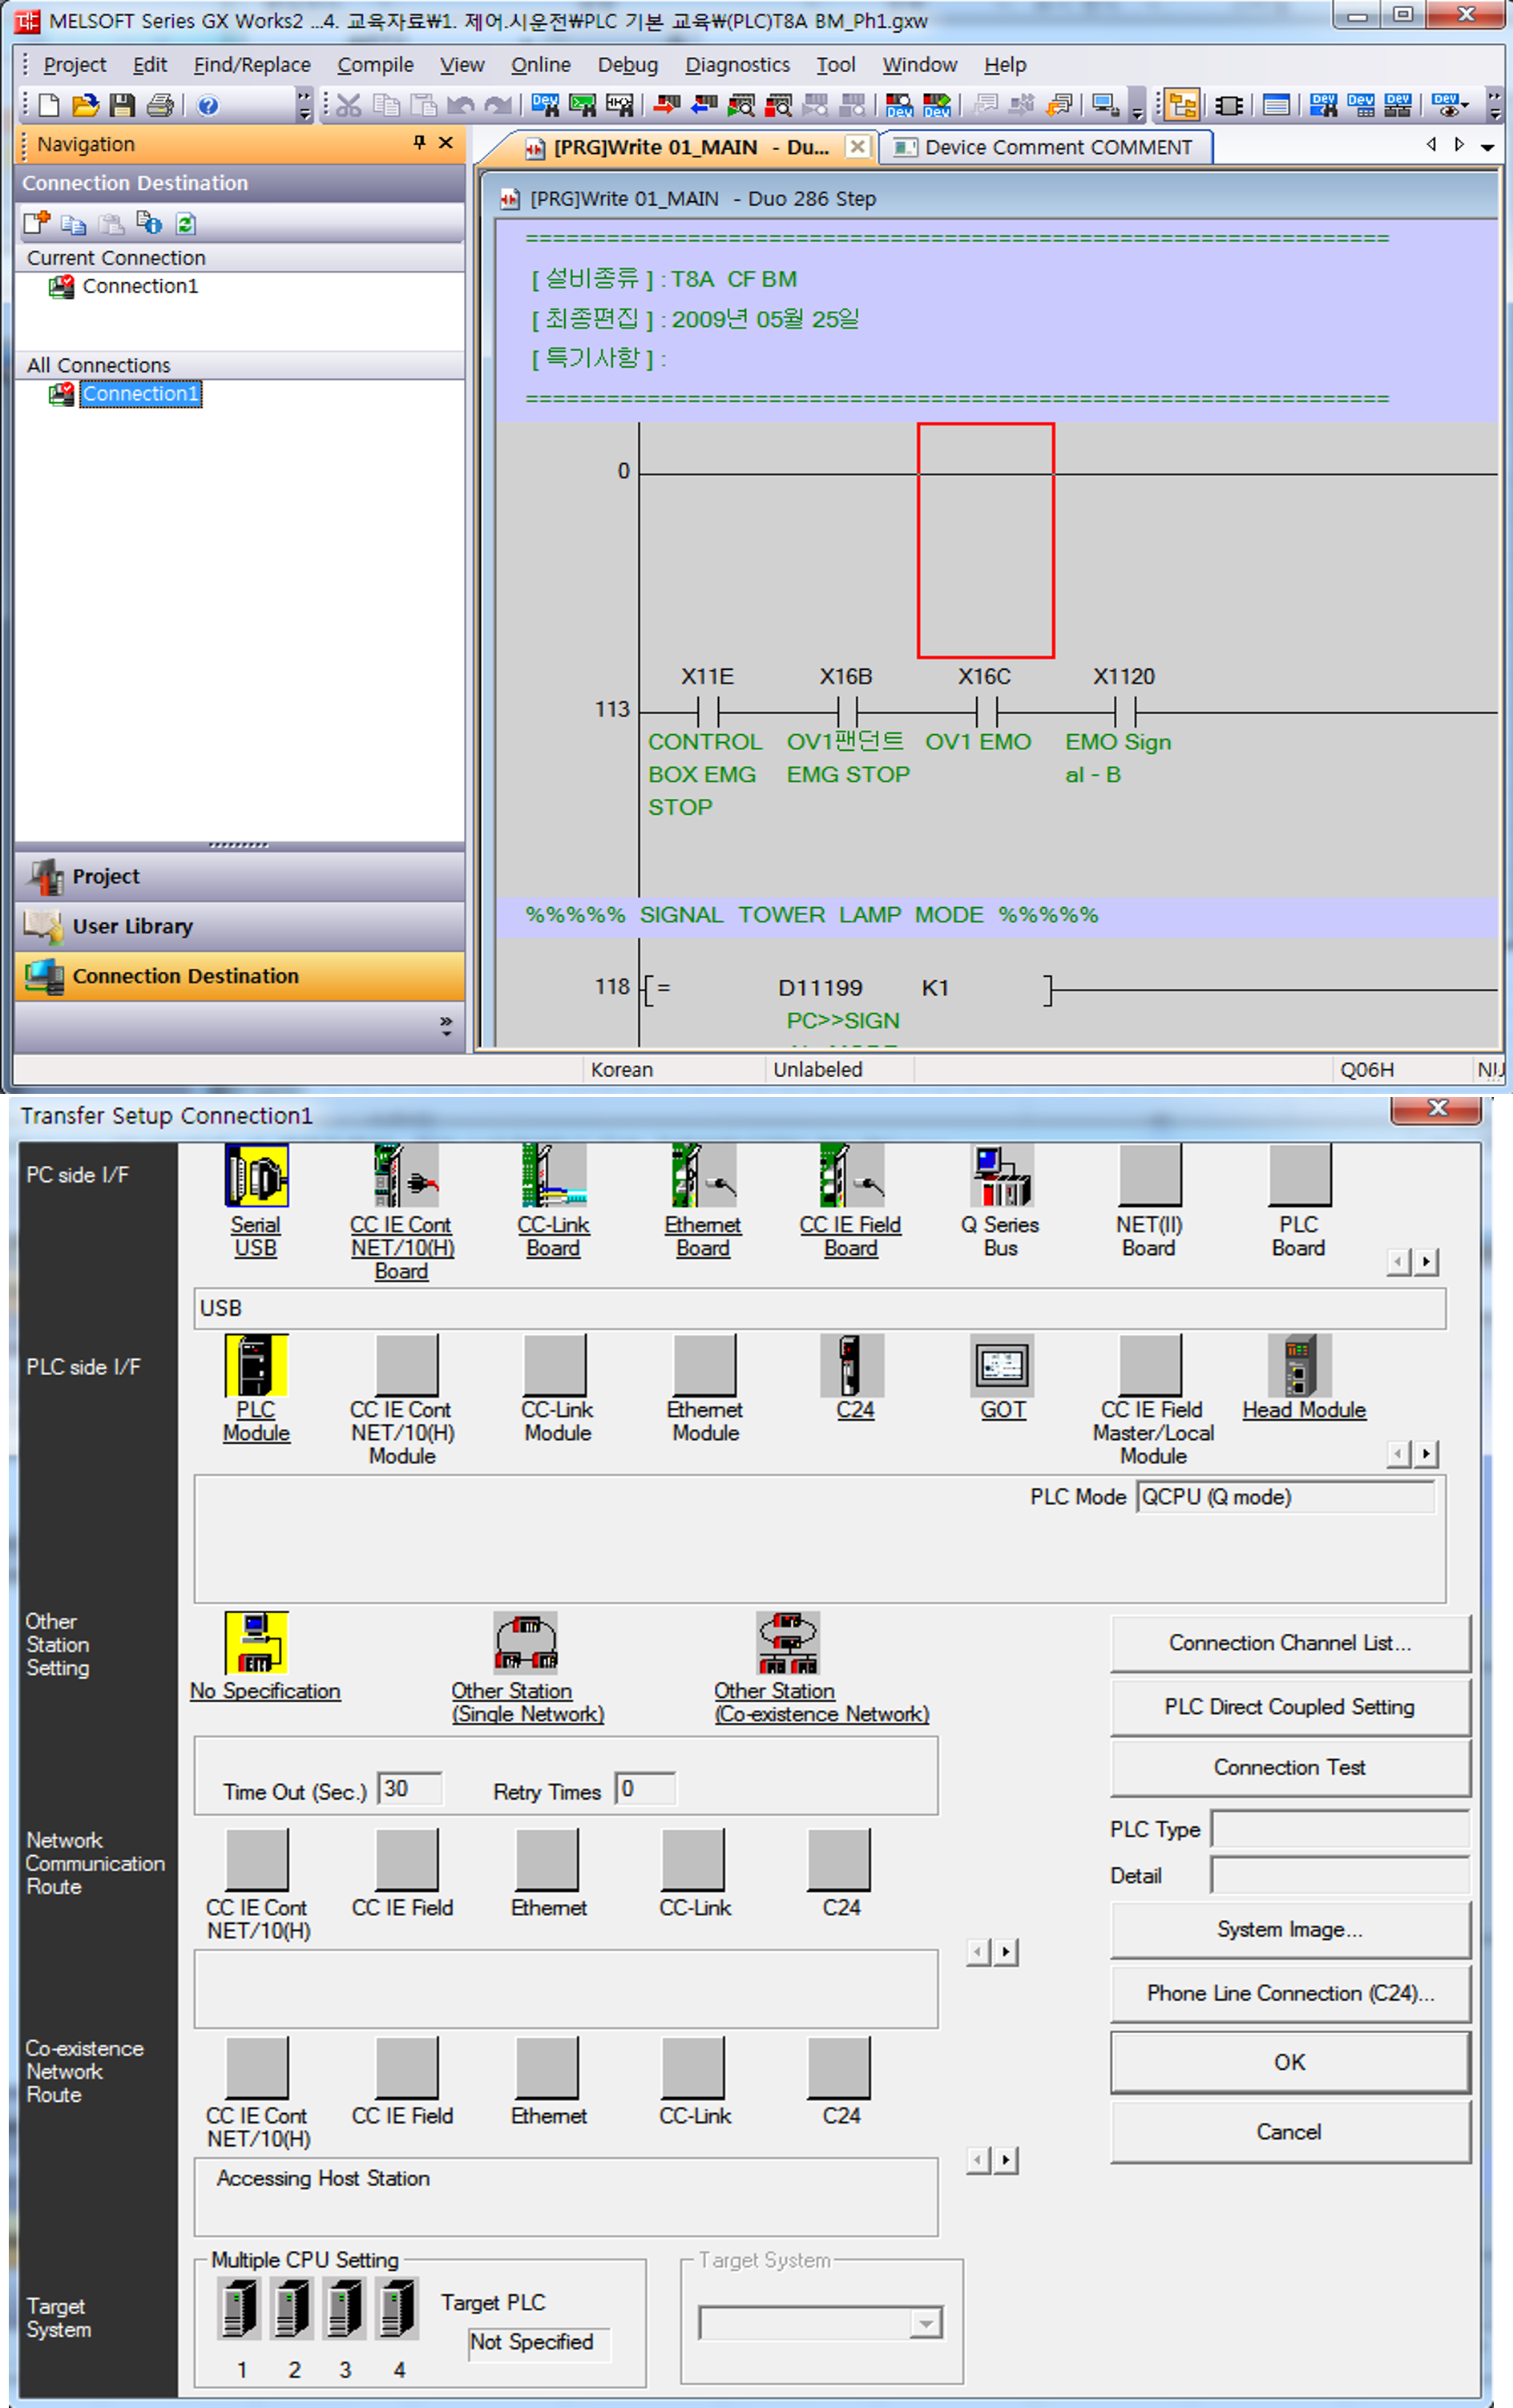Click the green refresh icon in Connection Destination toolbar
This screenshot has width=1513, height=2408.
click(x=186, y=223)
